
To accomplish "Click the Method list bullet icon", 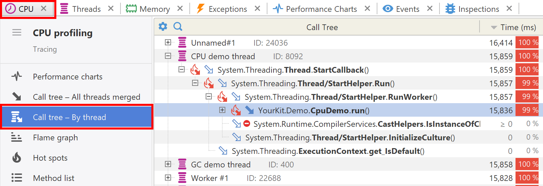I will pos(17,178).
